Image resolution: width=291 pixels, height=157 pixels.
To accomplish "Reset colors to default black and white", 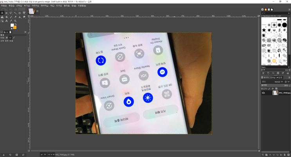I will (x=11, y=29).
